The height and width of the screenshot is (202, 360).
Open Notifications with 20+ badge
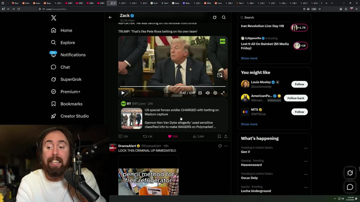tap(68, 55)
